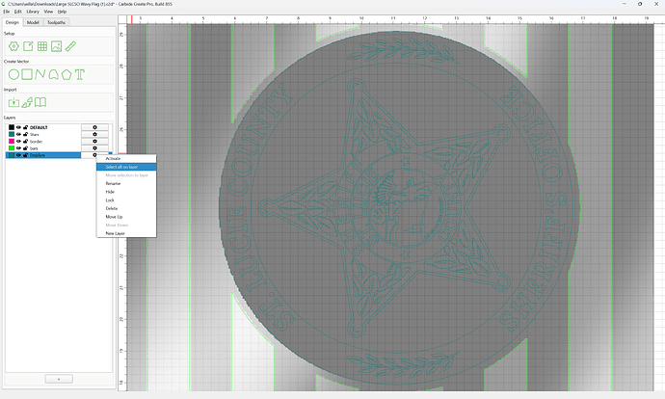The image size is (665, 399).
Task: Activate the Text creation tool
Action: (x=80, y=74)
